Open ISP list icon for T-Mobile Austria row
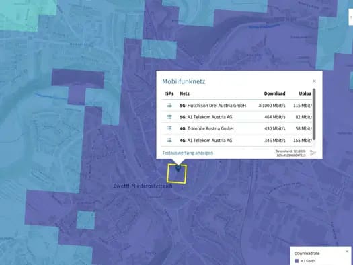Screen dimensions: 353x265 169,128
